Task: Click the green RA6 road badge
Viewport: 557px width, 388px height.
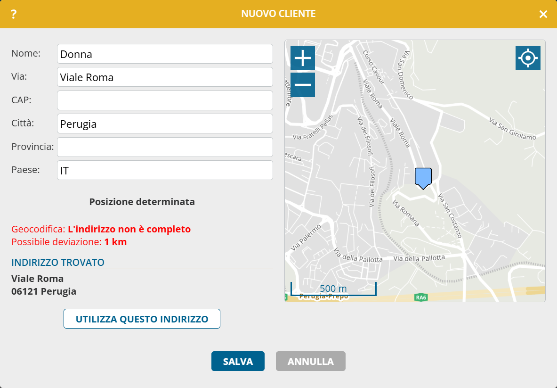Action: (x=420, y=297)
